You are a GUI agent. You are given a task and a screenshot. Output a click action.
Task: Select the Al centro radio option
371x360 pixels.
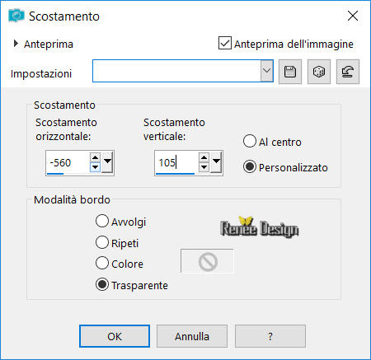pyautogui.click(x=250, y=141)
